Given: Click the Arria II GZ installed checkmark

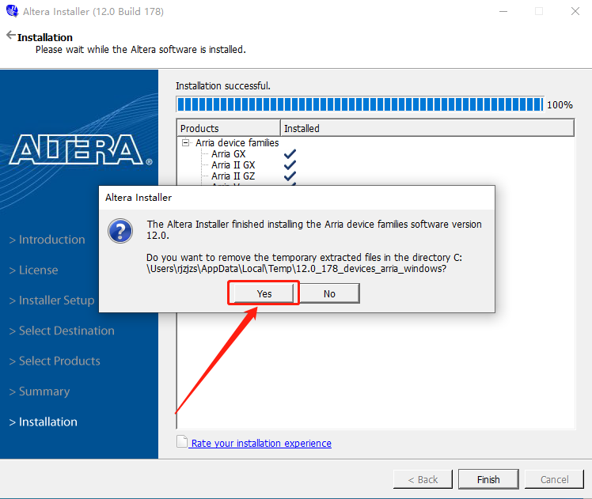Looking at the screenshot, I should point(290,176).
